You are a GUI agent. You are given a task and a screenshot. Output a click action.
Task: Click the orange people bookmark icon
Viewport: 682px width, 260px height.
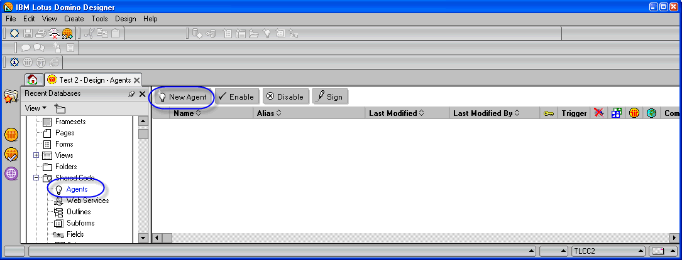(x=11, y=135)
